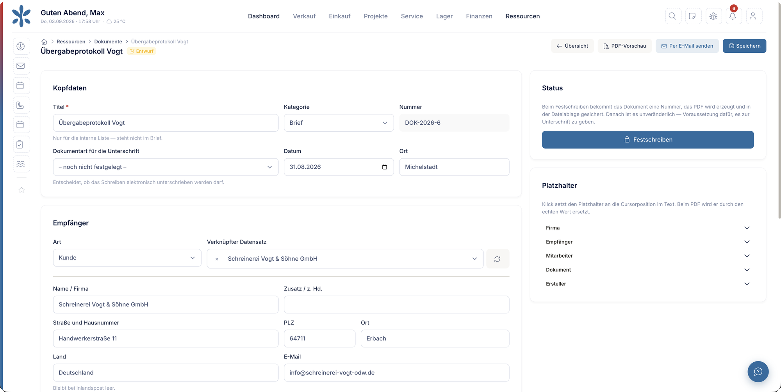781x392 pixels.
Task: Open the Finanzen menu
Action: pos(479,16)
